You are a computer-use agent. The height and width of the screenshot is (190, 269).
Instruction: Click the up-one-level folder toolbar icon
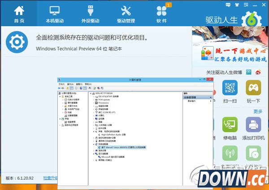tap(68, 88)
